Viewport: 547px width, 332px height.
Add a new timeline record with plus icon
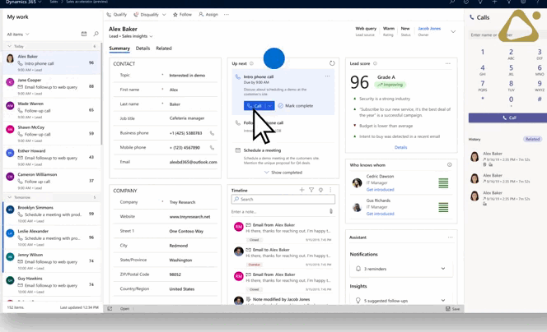pos(302,190)
